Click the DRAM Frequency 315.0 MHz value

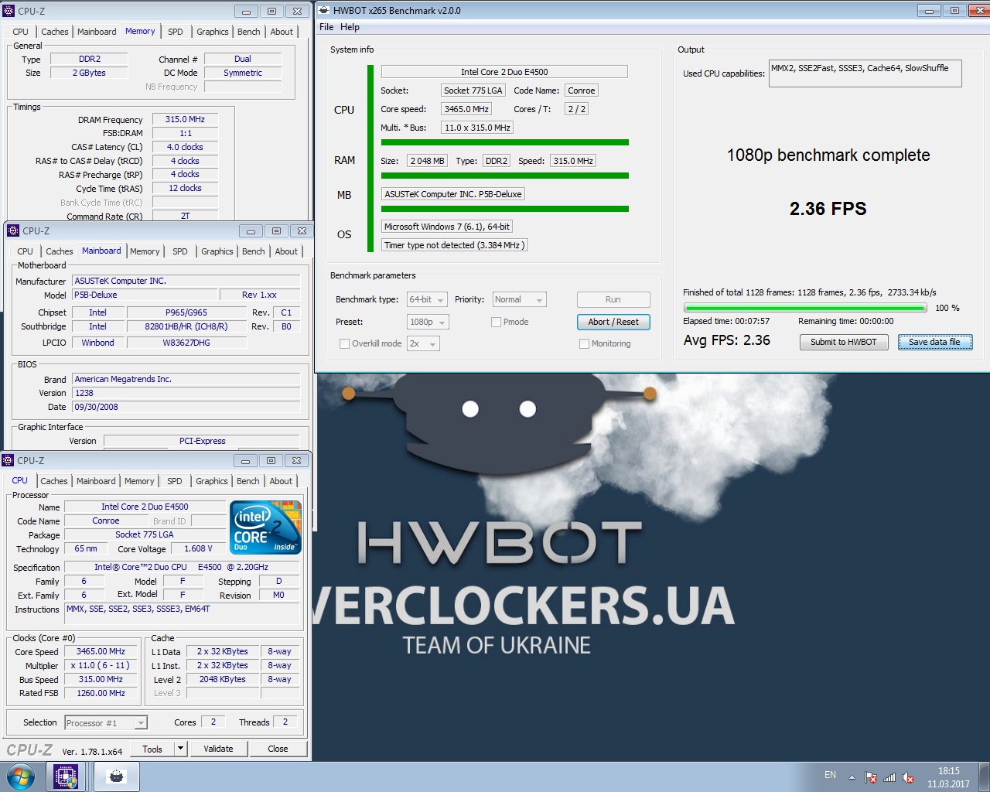pos(185,119)
